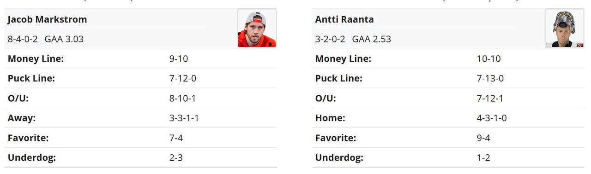Click the Home label in Raanta's table
This screenshot has width=591, height=174.
330,118
